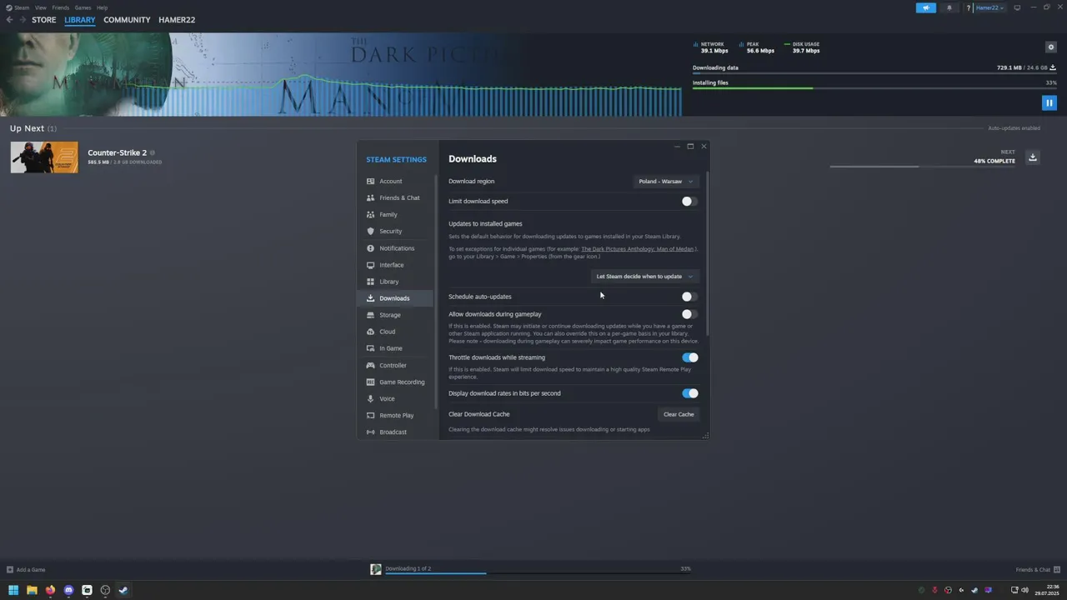Go to the LIBRARY tab
This screenshot has width=1067, height=600.
80,20
